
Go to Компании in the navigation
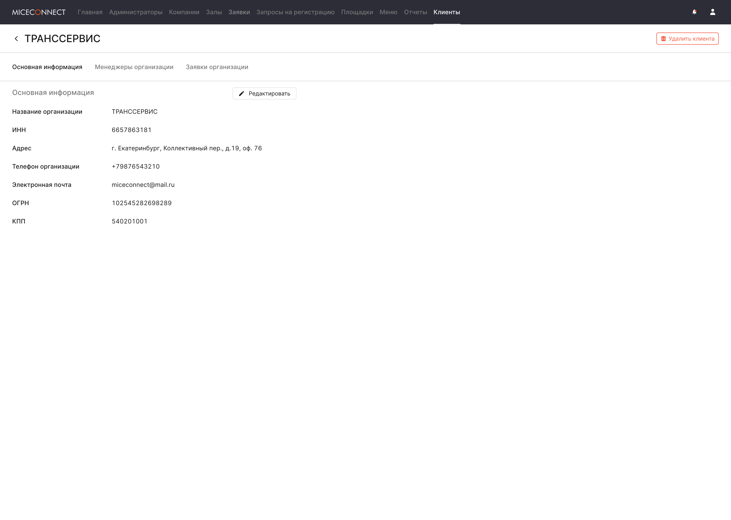184,12
